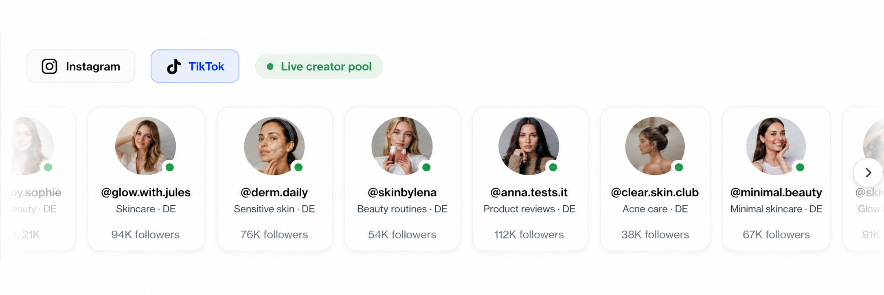Click the green status dot on @glow.with.jules avatar

click(x=170, y=167)
